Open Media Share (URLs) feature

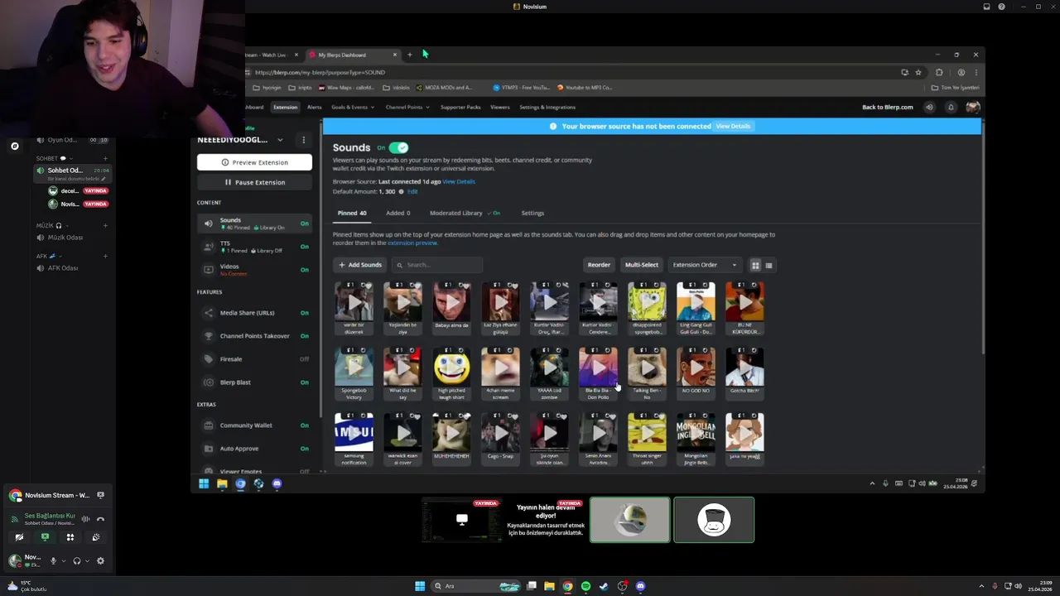(x=255, y=313)
